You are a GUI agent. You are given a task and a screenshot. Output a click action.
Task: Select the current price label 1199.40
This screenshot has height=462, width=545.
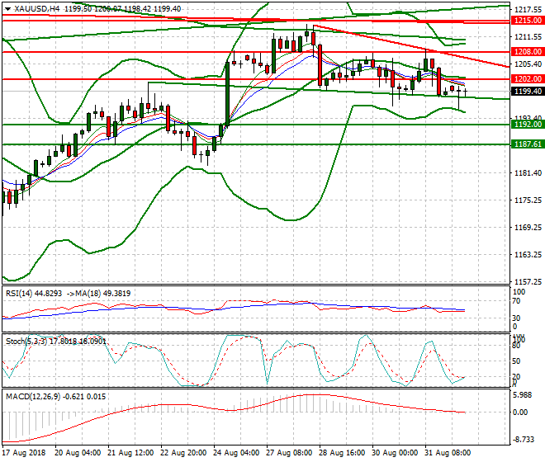[x=528, y=92]
